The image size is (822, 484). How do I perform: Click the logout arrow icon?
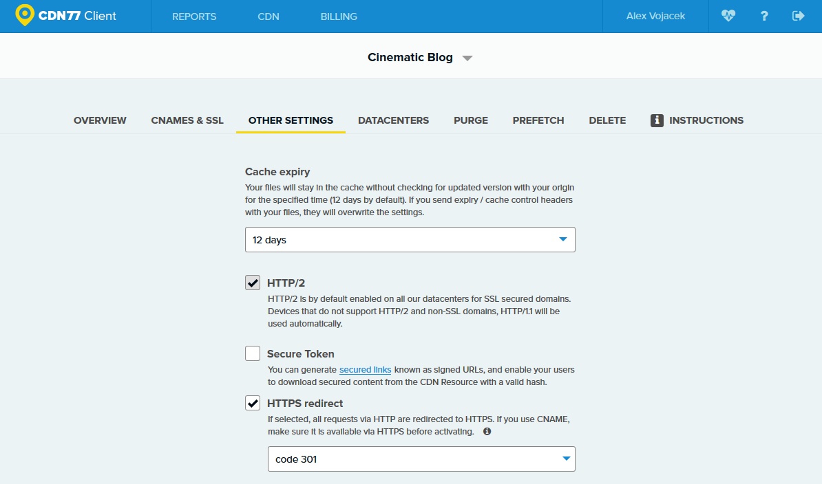click(798, 16)
